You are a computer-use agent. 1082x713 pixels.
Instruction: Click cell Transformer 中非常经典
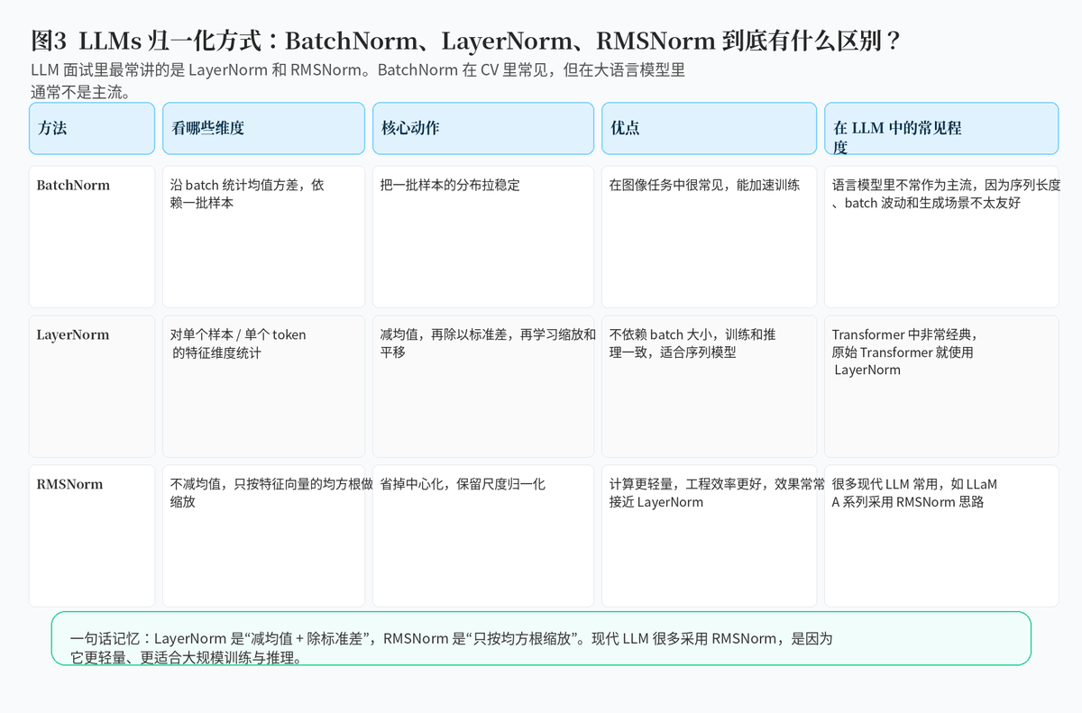click(941, 387)
